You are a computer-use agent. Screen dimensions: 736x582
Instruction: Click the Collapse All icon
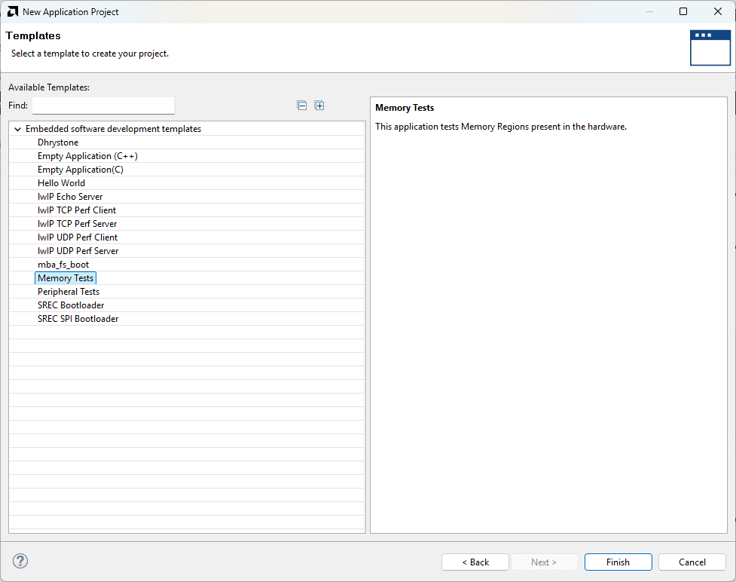302,106
